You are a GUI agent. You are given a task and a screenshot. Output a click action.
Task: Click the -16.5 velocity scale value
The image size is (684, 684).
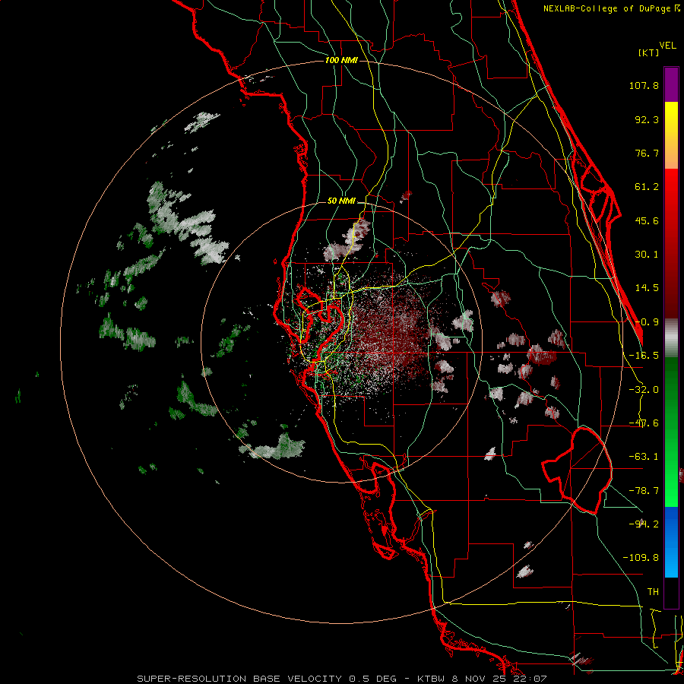coord(644,356)
